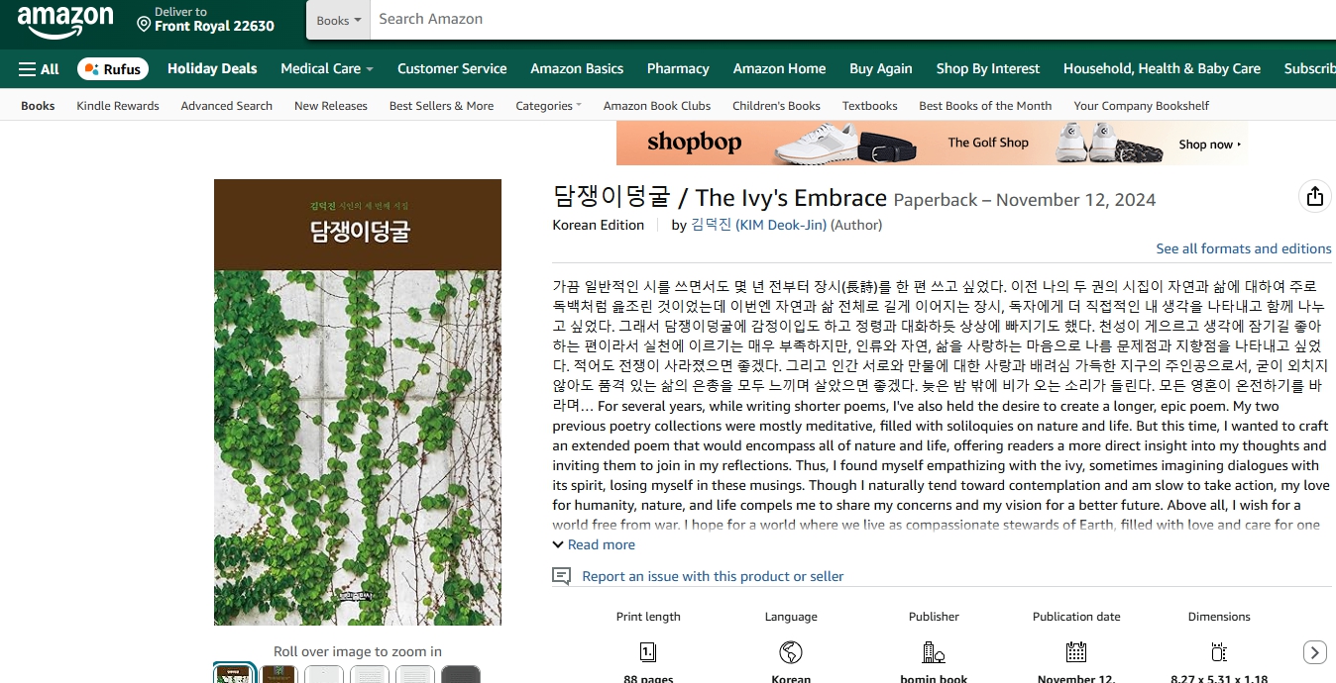Open Shop By Interest
Viewport: 1336px width, 683px height.
988,68
